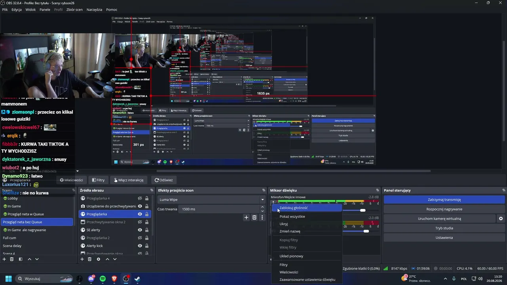Image resolution: width=507 pixels, height=285 pixels.
Task: Open the Plik menu
Action: tap(5, 9)
